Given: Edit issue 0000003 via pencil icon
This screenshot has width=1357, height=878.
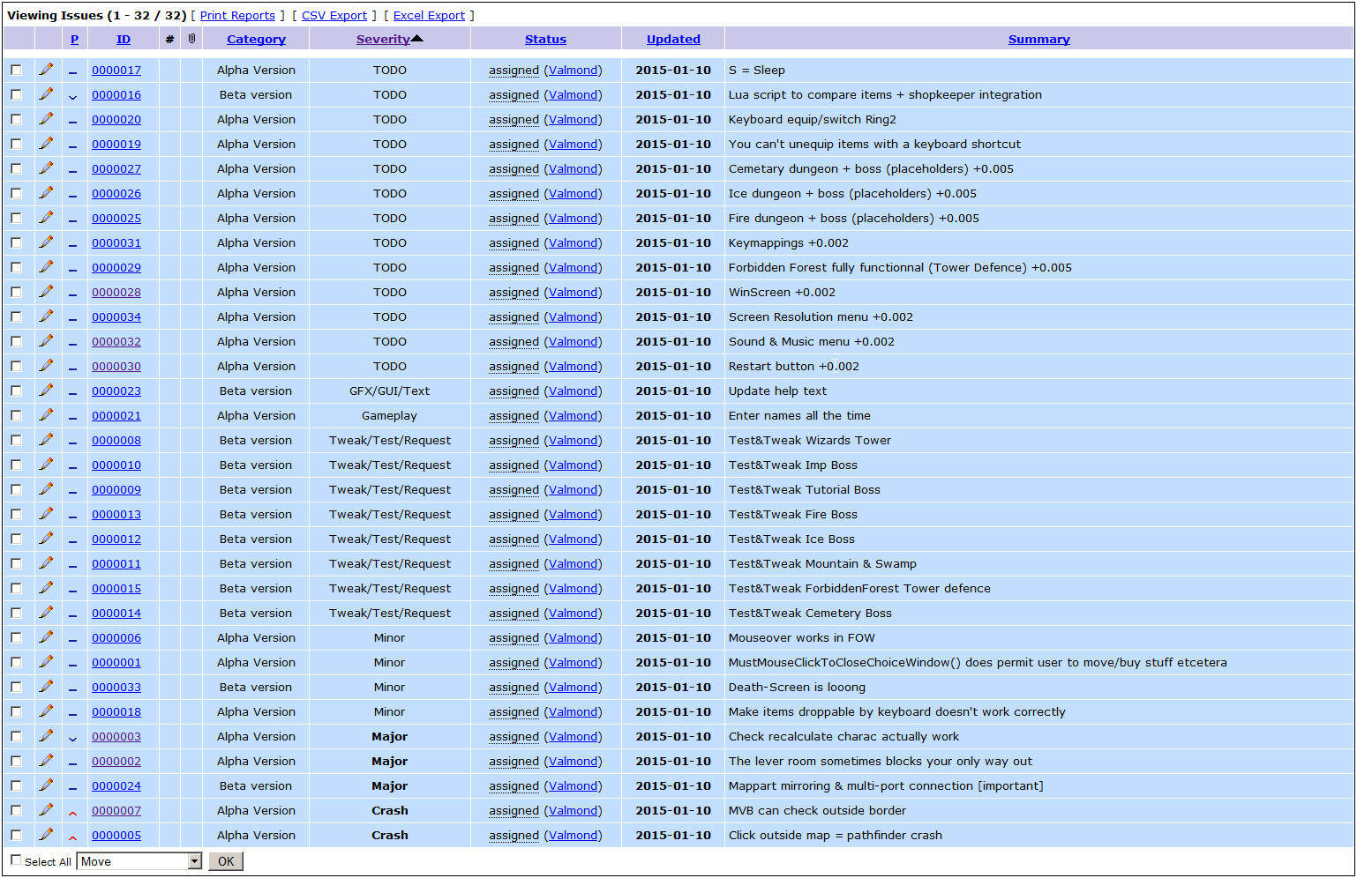Looking at the screenshot, I should (x=46, y=736).
